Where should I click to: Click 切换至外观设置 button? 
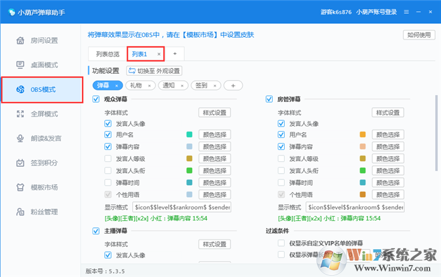[154, 71]
